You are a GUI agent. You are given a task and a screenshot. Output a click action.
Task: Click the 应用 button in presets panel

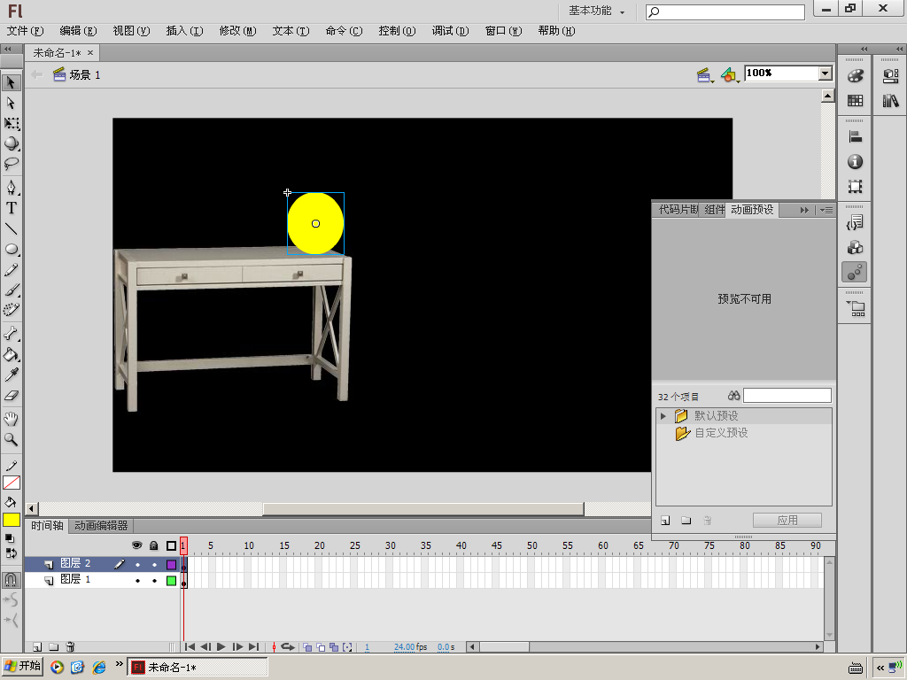(787, 521)
